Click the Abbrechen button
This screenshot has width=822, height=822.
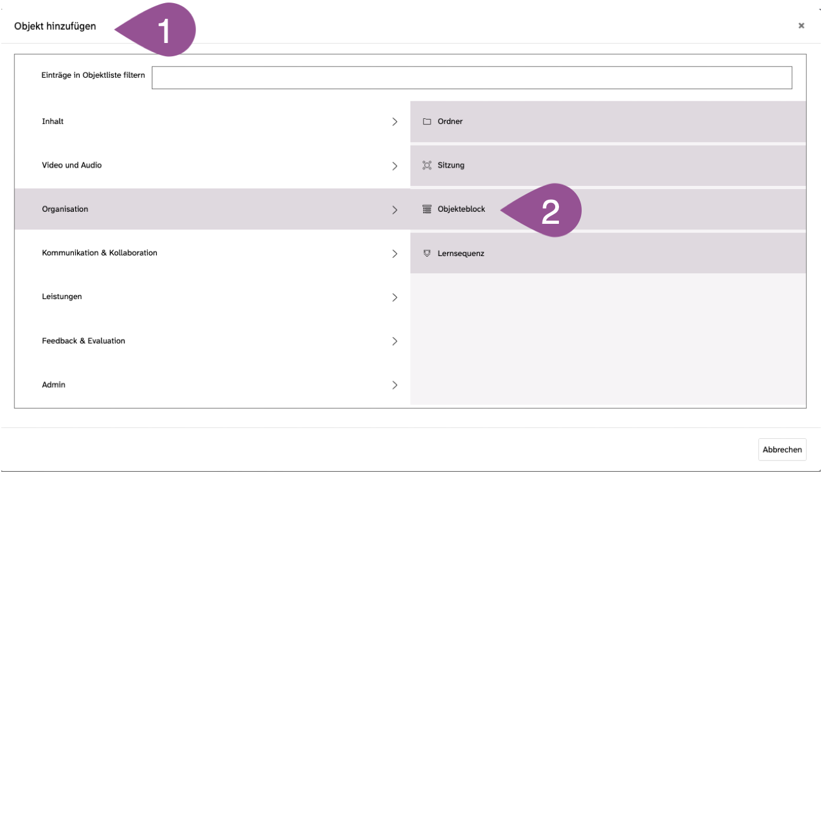click(782, 450)
